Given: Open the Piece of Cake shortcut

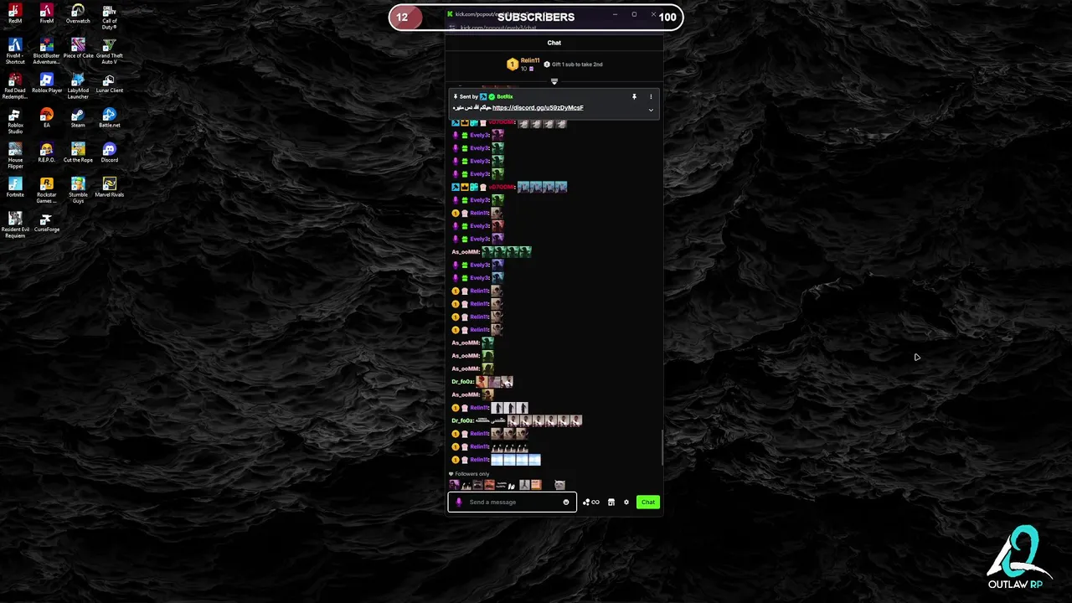Looking at the screenshot, I should point(78,48).
